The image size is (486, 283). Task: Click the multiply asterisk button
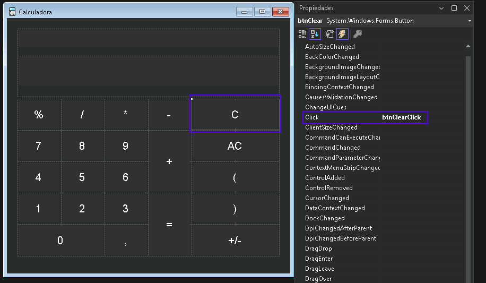(126, 115)
